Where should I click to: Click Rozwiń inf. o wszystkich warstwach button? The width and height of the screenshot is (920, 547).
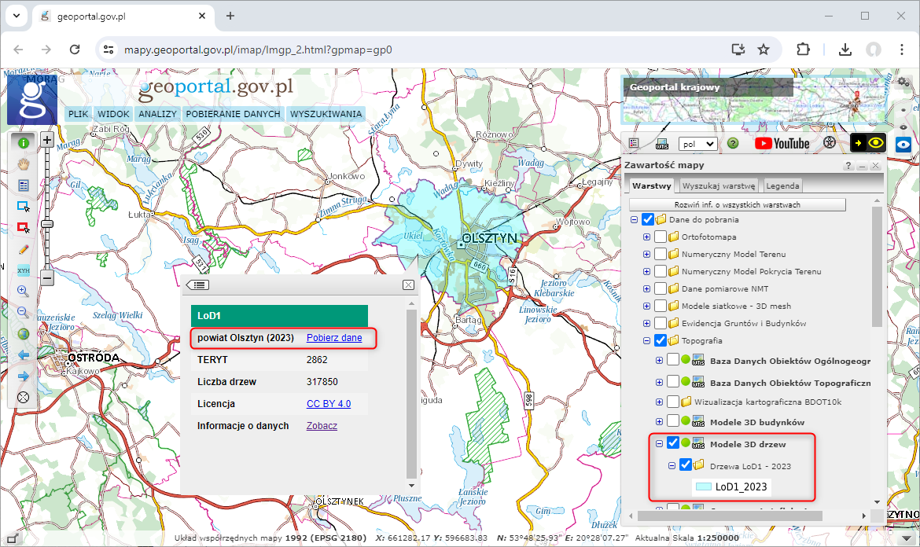737,204
